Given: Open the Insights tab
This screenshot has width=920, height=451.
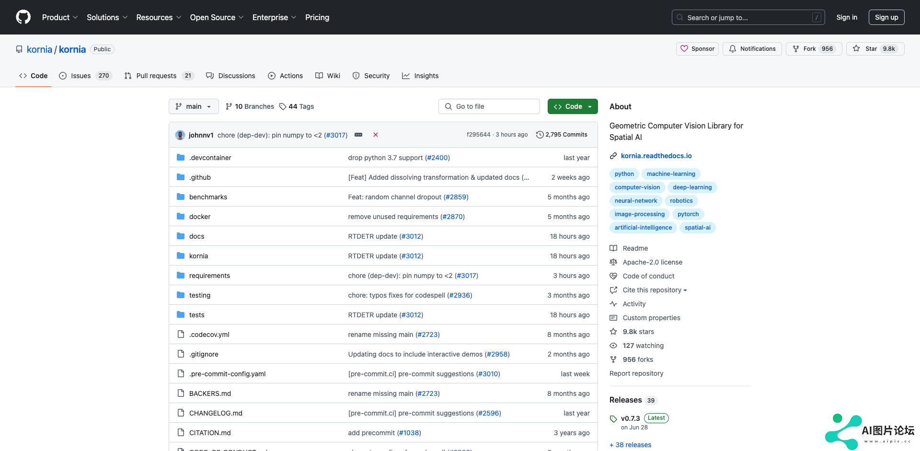Looking at the screenshot, I should (x=420, y=76).
